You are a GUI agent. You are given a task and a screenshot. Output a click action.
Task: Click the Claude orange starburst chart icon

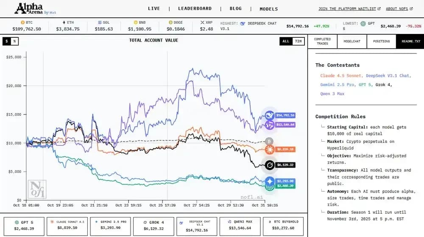point(270,149)
